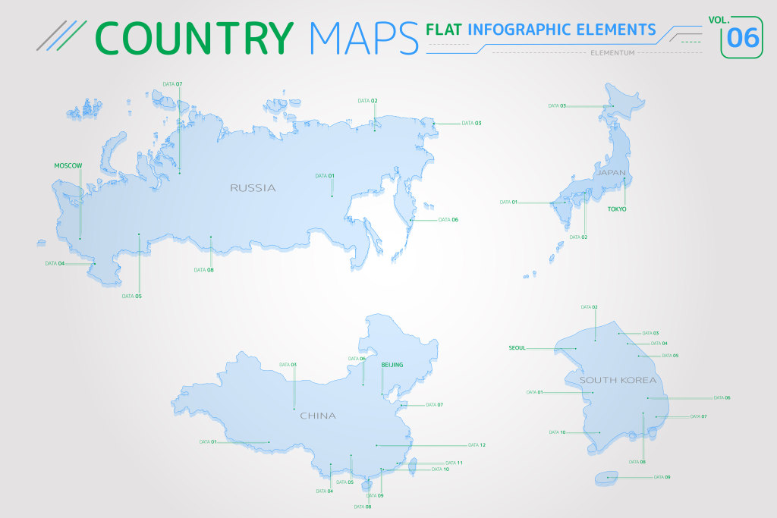Viewport: 777px width, 518px height.
Task: Select the MOSCOW city label
Action: (68, 165)
